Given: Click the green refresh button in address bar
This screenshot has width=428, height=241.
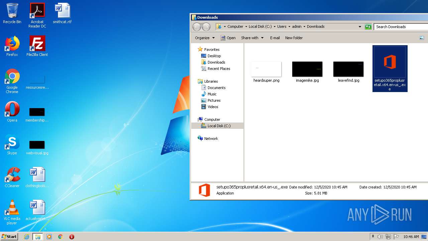Looking at the screenshot, I should pos(368,27).
